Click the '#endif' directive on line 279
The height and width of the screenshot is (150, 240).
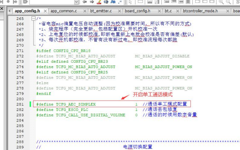click(44, 94)
